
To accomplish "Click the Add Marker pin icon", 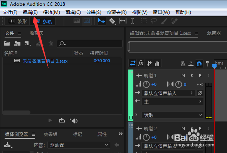I will click(x=207, y=64).
